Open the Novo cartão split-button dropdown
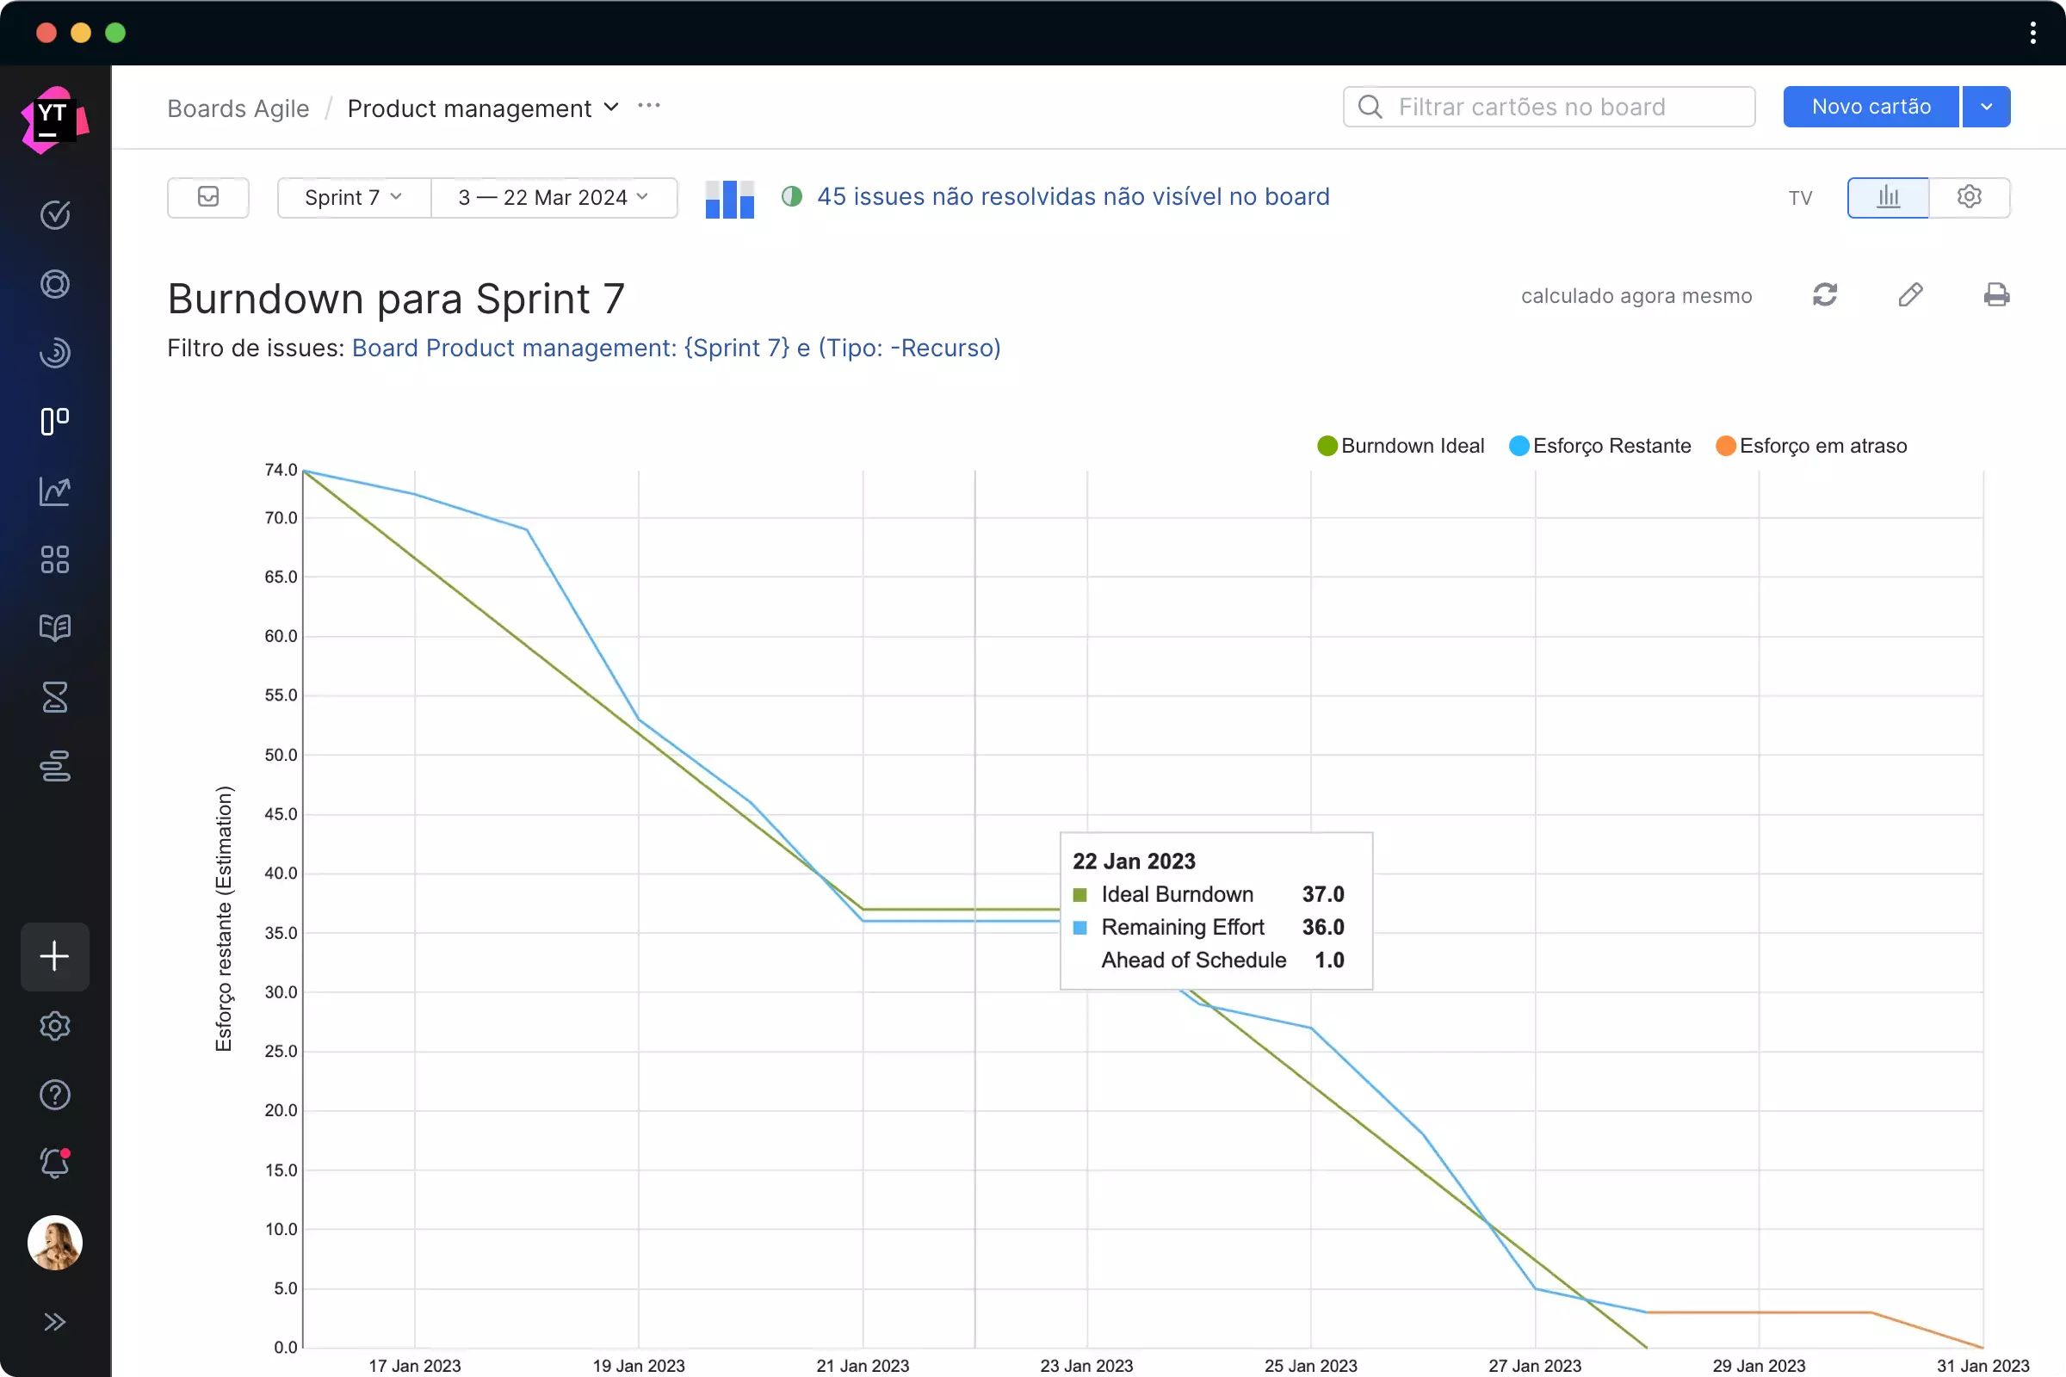 pyautogui.click(x=1986, y=105)
